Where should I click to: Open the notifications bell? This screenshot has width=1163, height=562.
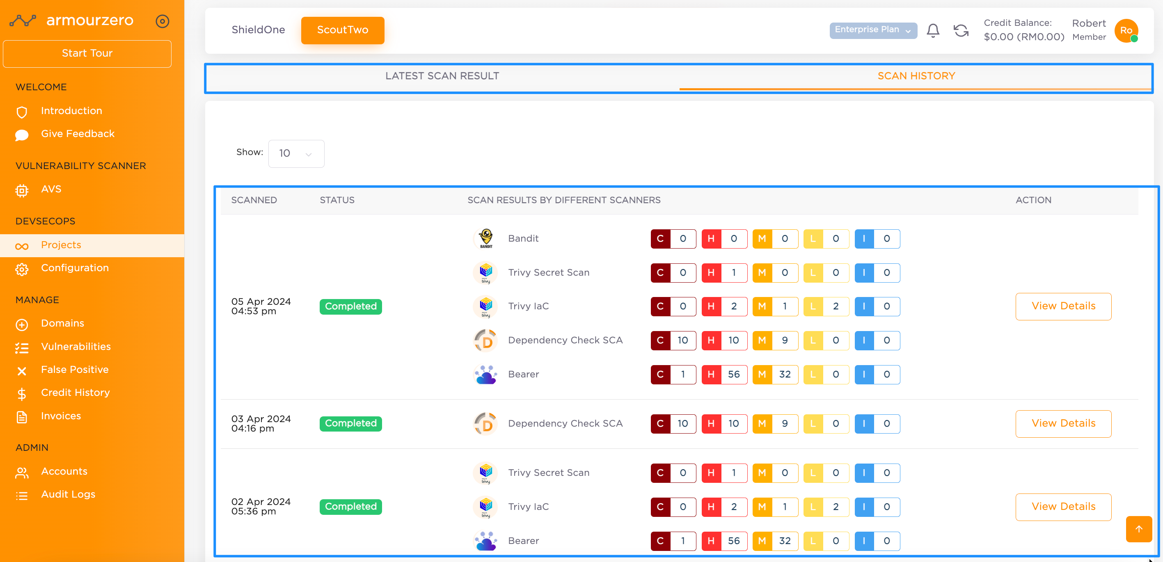(933, 31)
